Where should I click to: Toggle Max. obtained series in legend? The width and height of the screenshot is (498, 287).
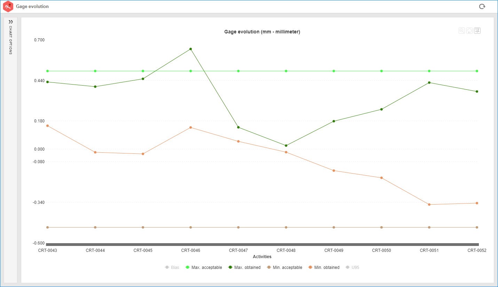coord(244,268)
